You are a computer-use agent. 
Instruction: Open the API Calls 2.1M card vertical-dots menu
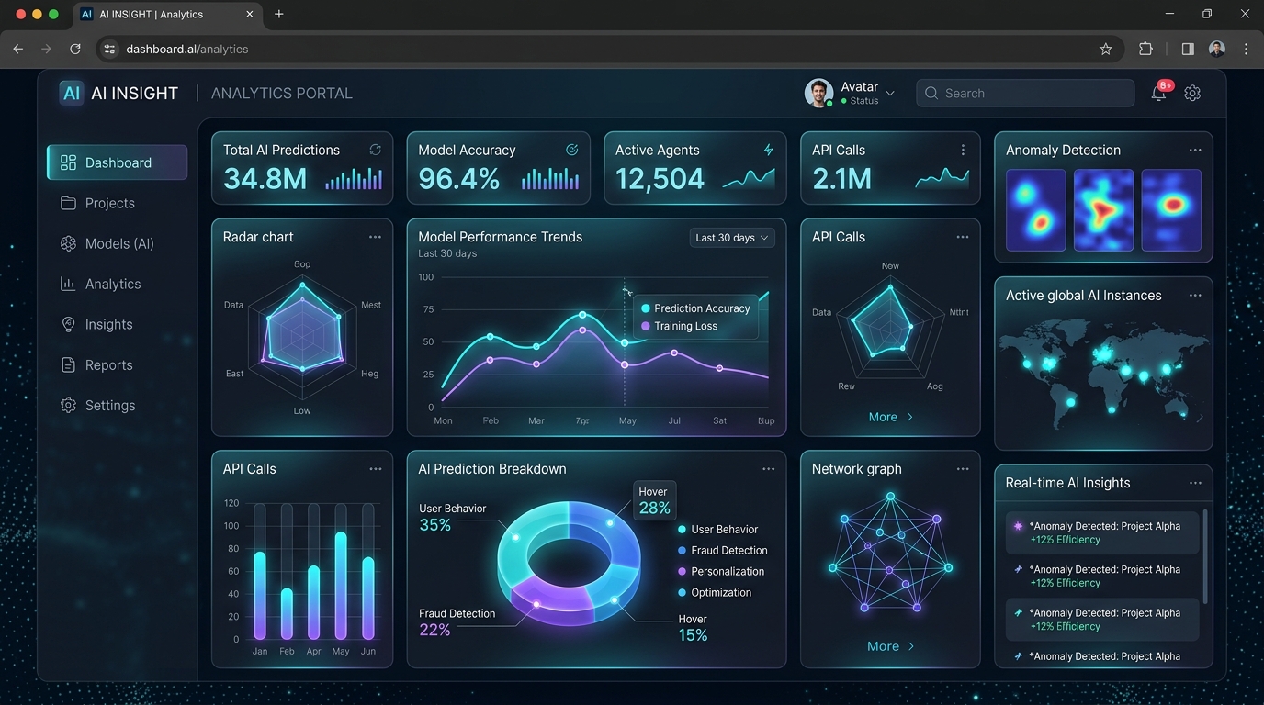coord(963,150)
